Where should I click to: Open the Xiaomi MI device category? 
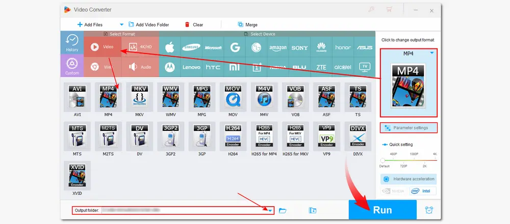(235, 67)
